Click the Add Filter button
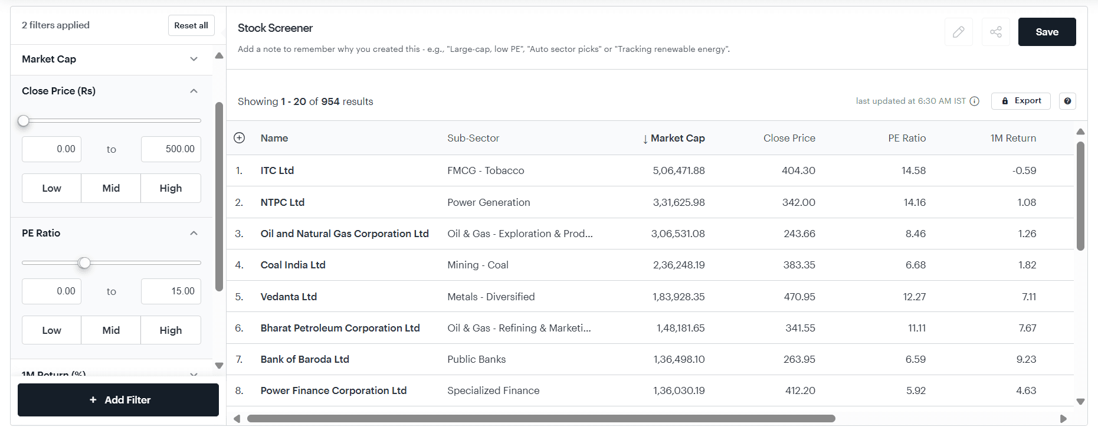Image resolution: width=1098 pixels, height=430 pixels. (x=118, y=400)
